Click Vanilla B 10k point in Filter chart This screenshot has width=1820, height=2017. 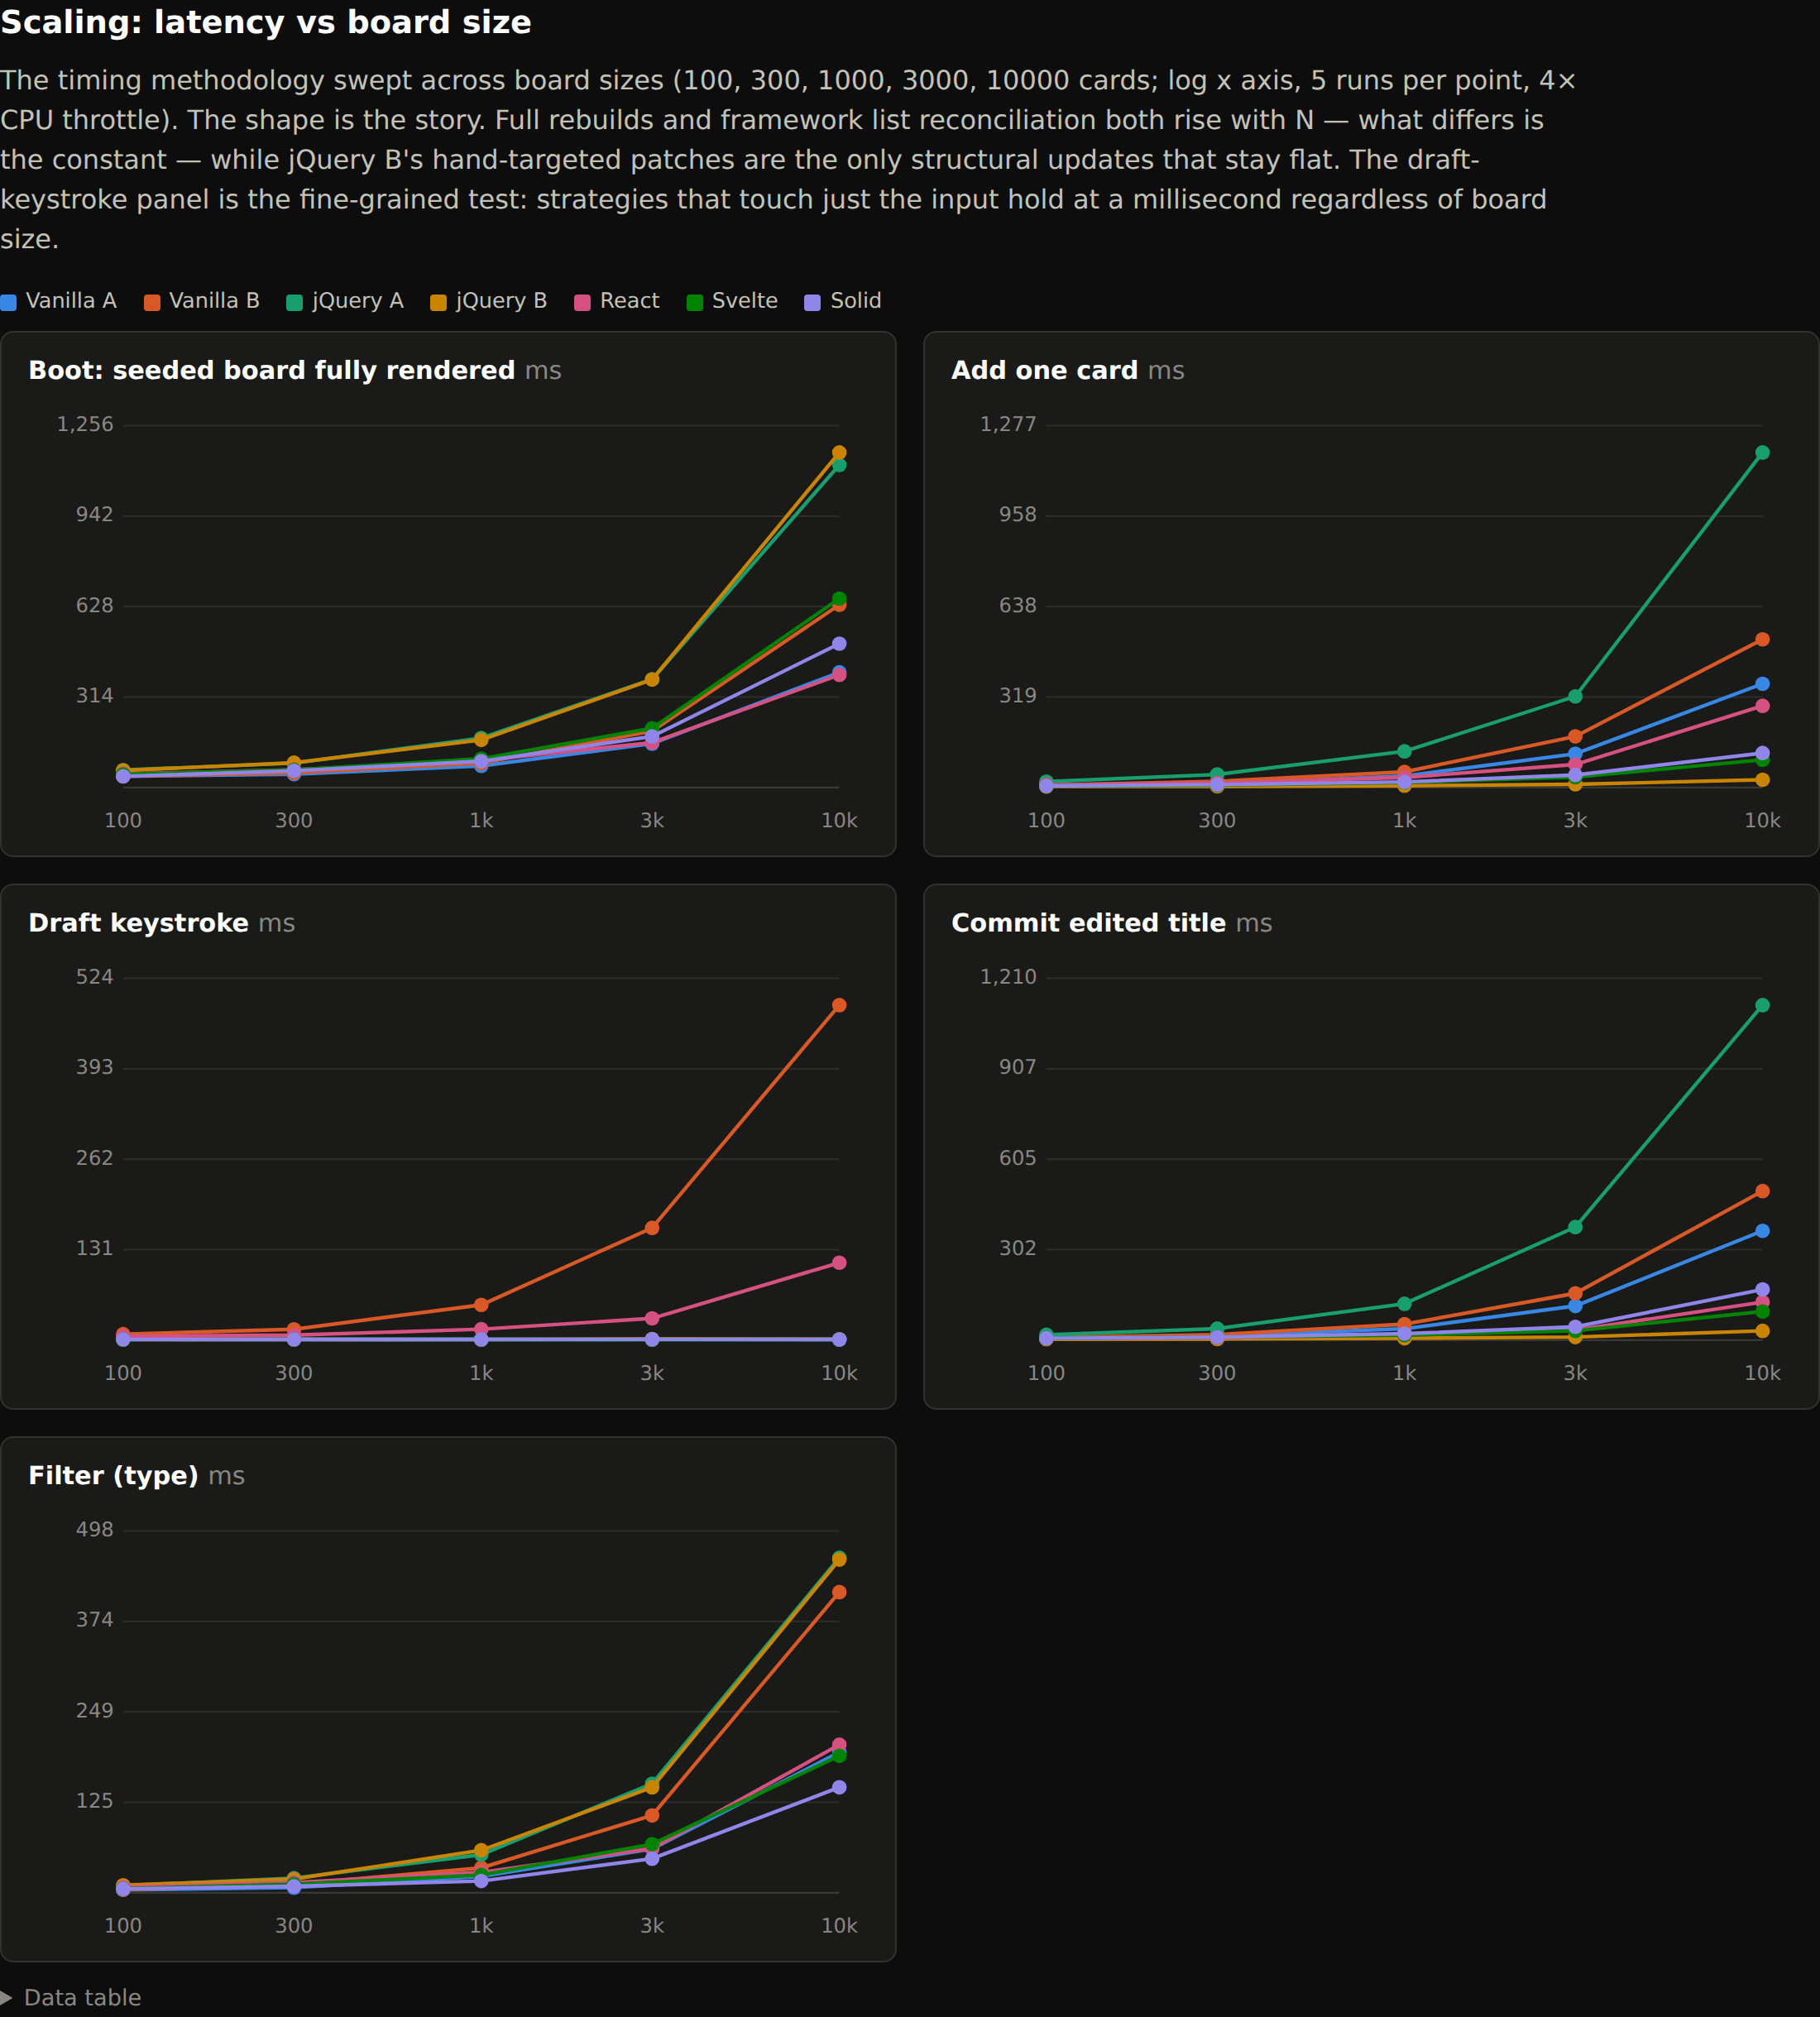tap(839, 1592)
